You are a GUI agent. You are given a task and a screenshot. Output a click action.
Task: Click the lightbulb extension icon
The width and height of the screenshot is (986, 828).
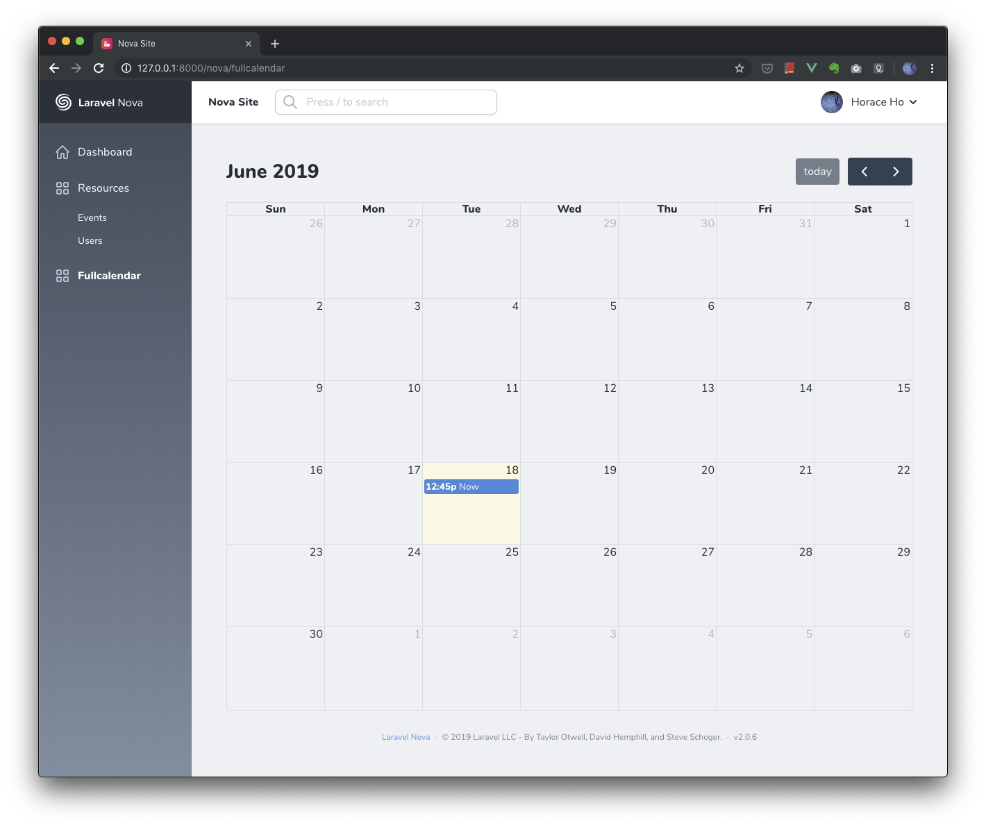878,68
